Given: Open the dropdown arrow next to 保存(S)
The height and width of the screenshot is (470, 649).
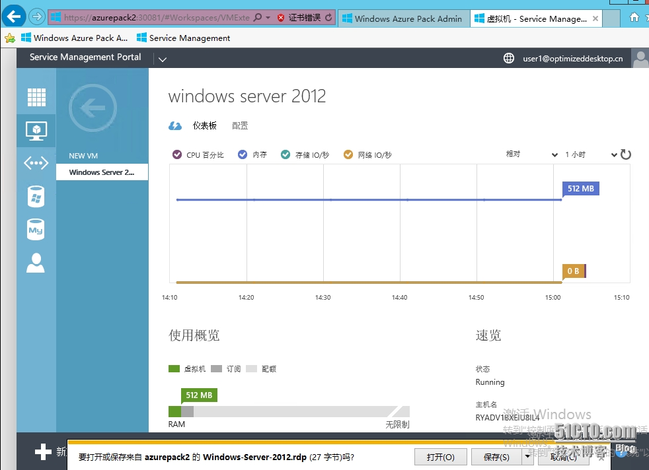Looking at the screenshot, I should click(x=527, y=456).
